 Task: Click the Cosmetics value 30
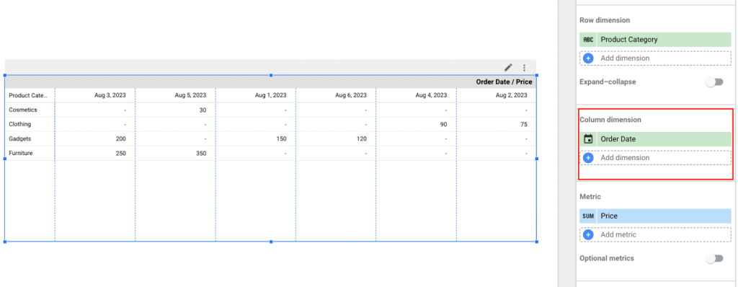click(203, 110)
